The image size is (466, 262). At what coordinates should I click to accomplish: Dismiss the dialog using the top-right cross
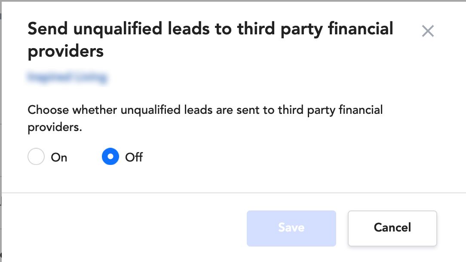click(428, 31)
